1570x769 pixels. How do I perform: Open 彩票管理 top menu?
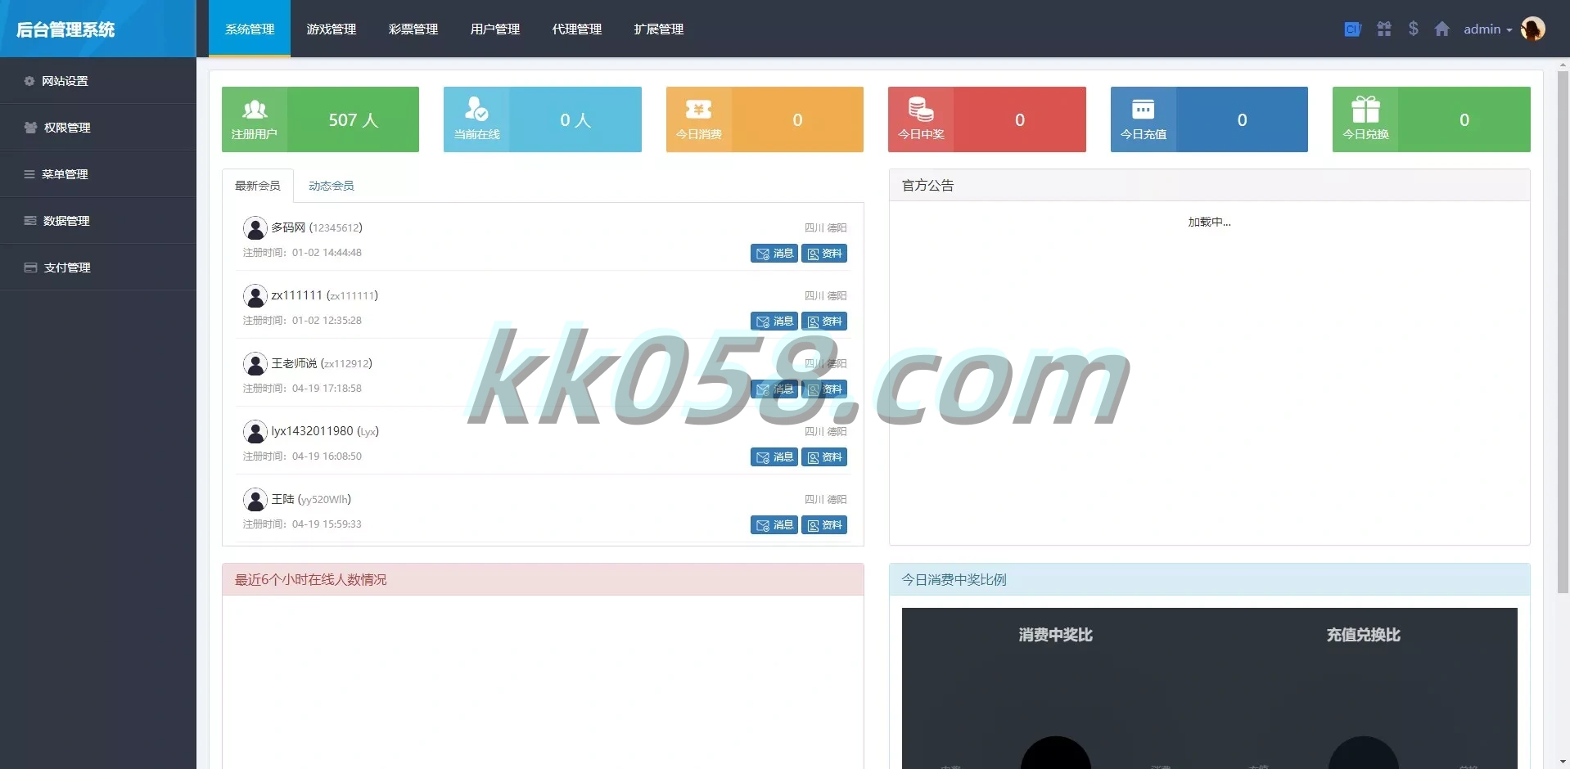413,29
